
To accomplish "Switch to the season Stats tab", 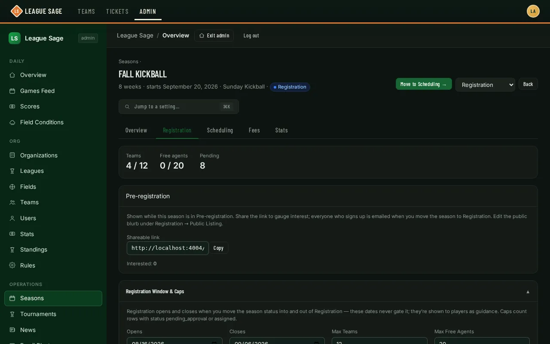I will click(x=281, y=130).
